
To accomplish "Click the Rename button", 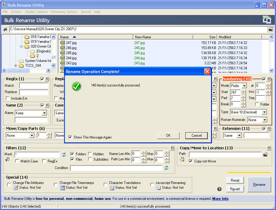I will (x=259, y=185).
